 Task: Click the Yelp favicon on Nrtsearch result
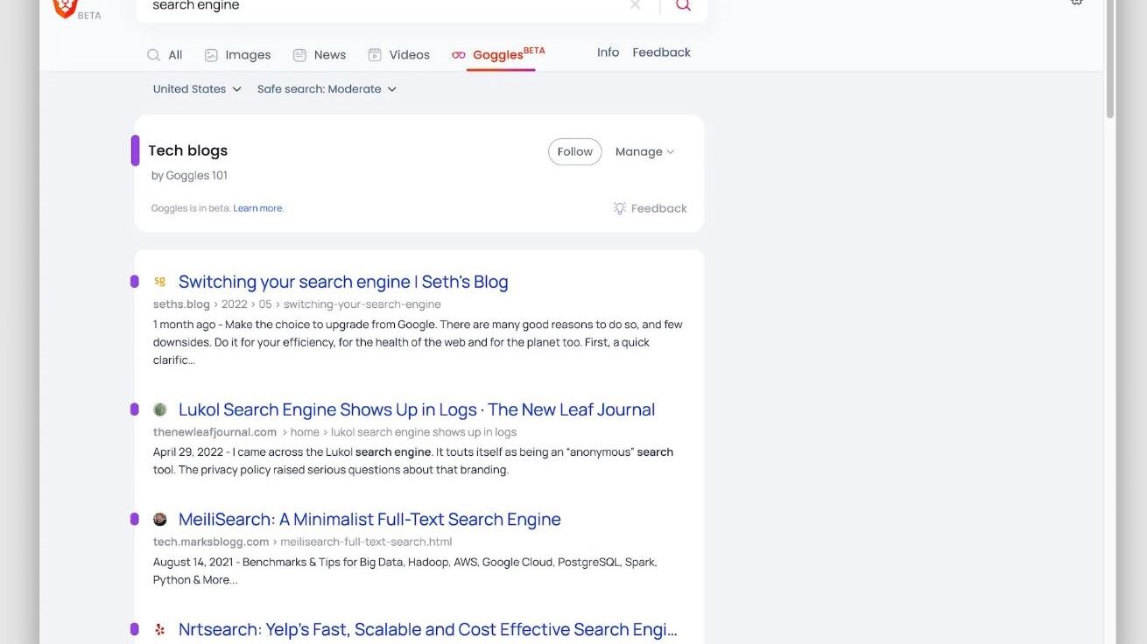coord(160,629)
